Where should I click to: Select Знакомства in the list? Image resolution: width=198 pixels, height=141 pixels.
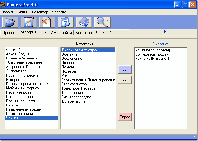point(31,71)
